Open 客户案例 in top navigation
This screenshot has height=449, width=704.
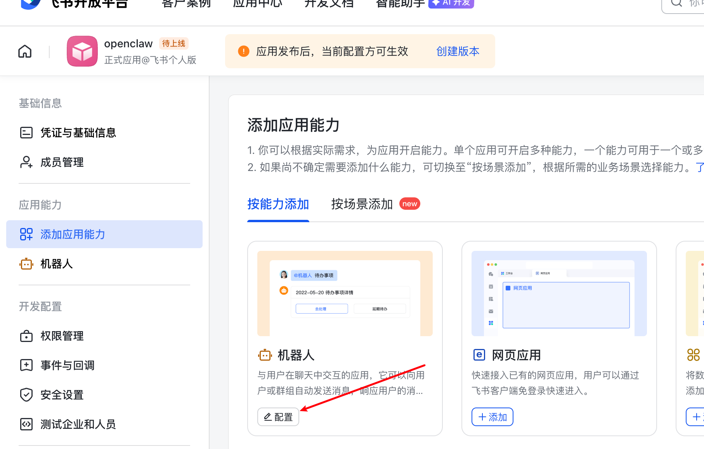[186, 3]
